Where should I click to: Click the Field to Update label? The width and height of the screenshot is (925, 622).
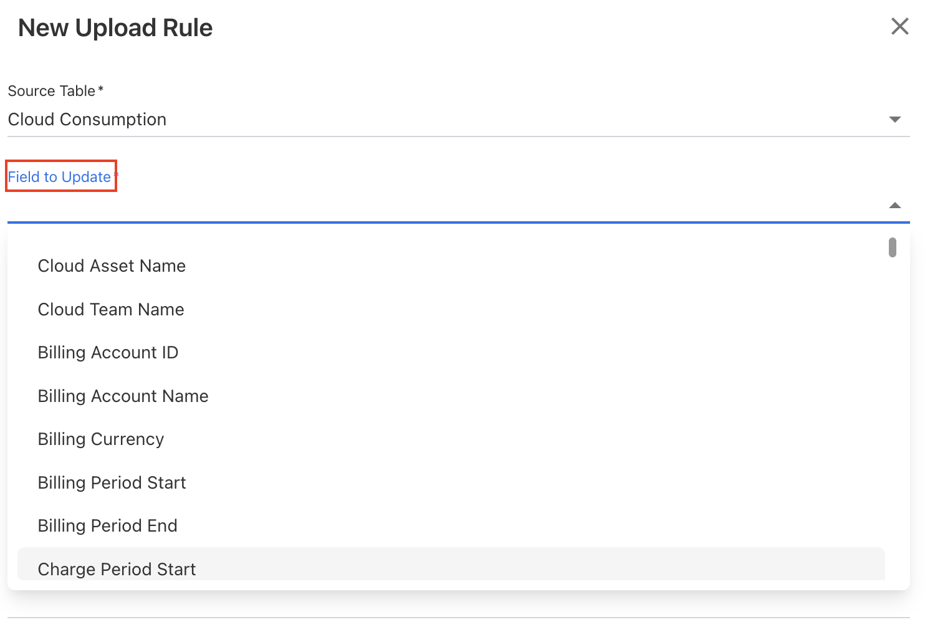pyautogui.click(x=59, y=177)
